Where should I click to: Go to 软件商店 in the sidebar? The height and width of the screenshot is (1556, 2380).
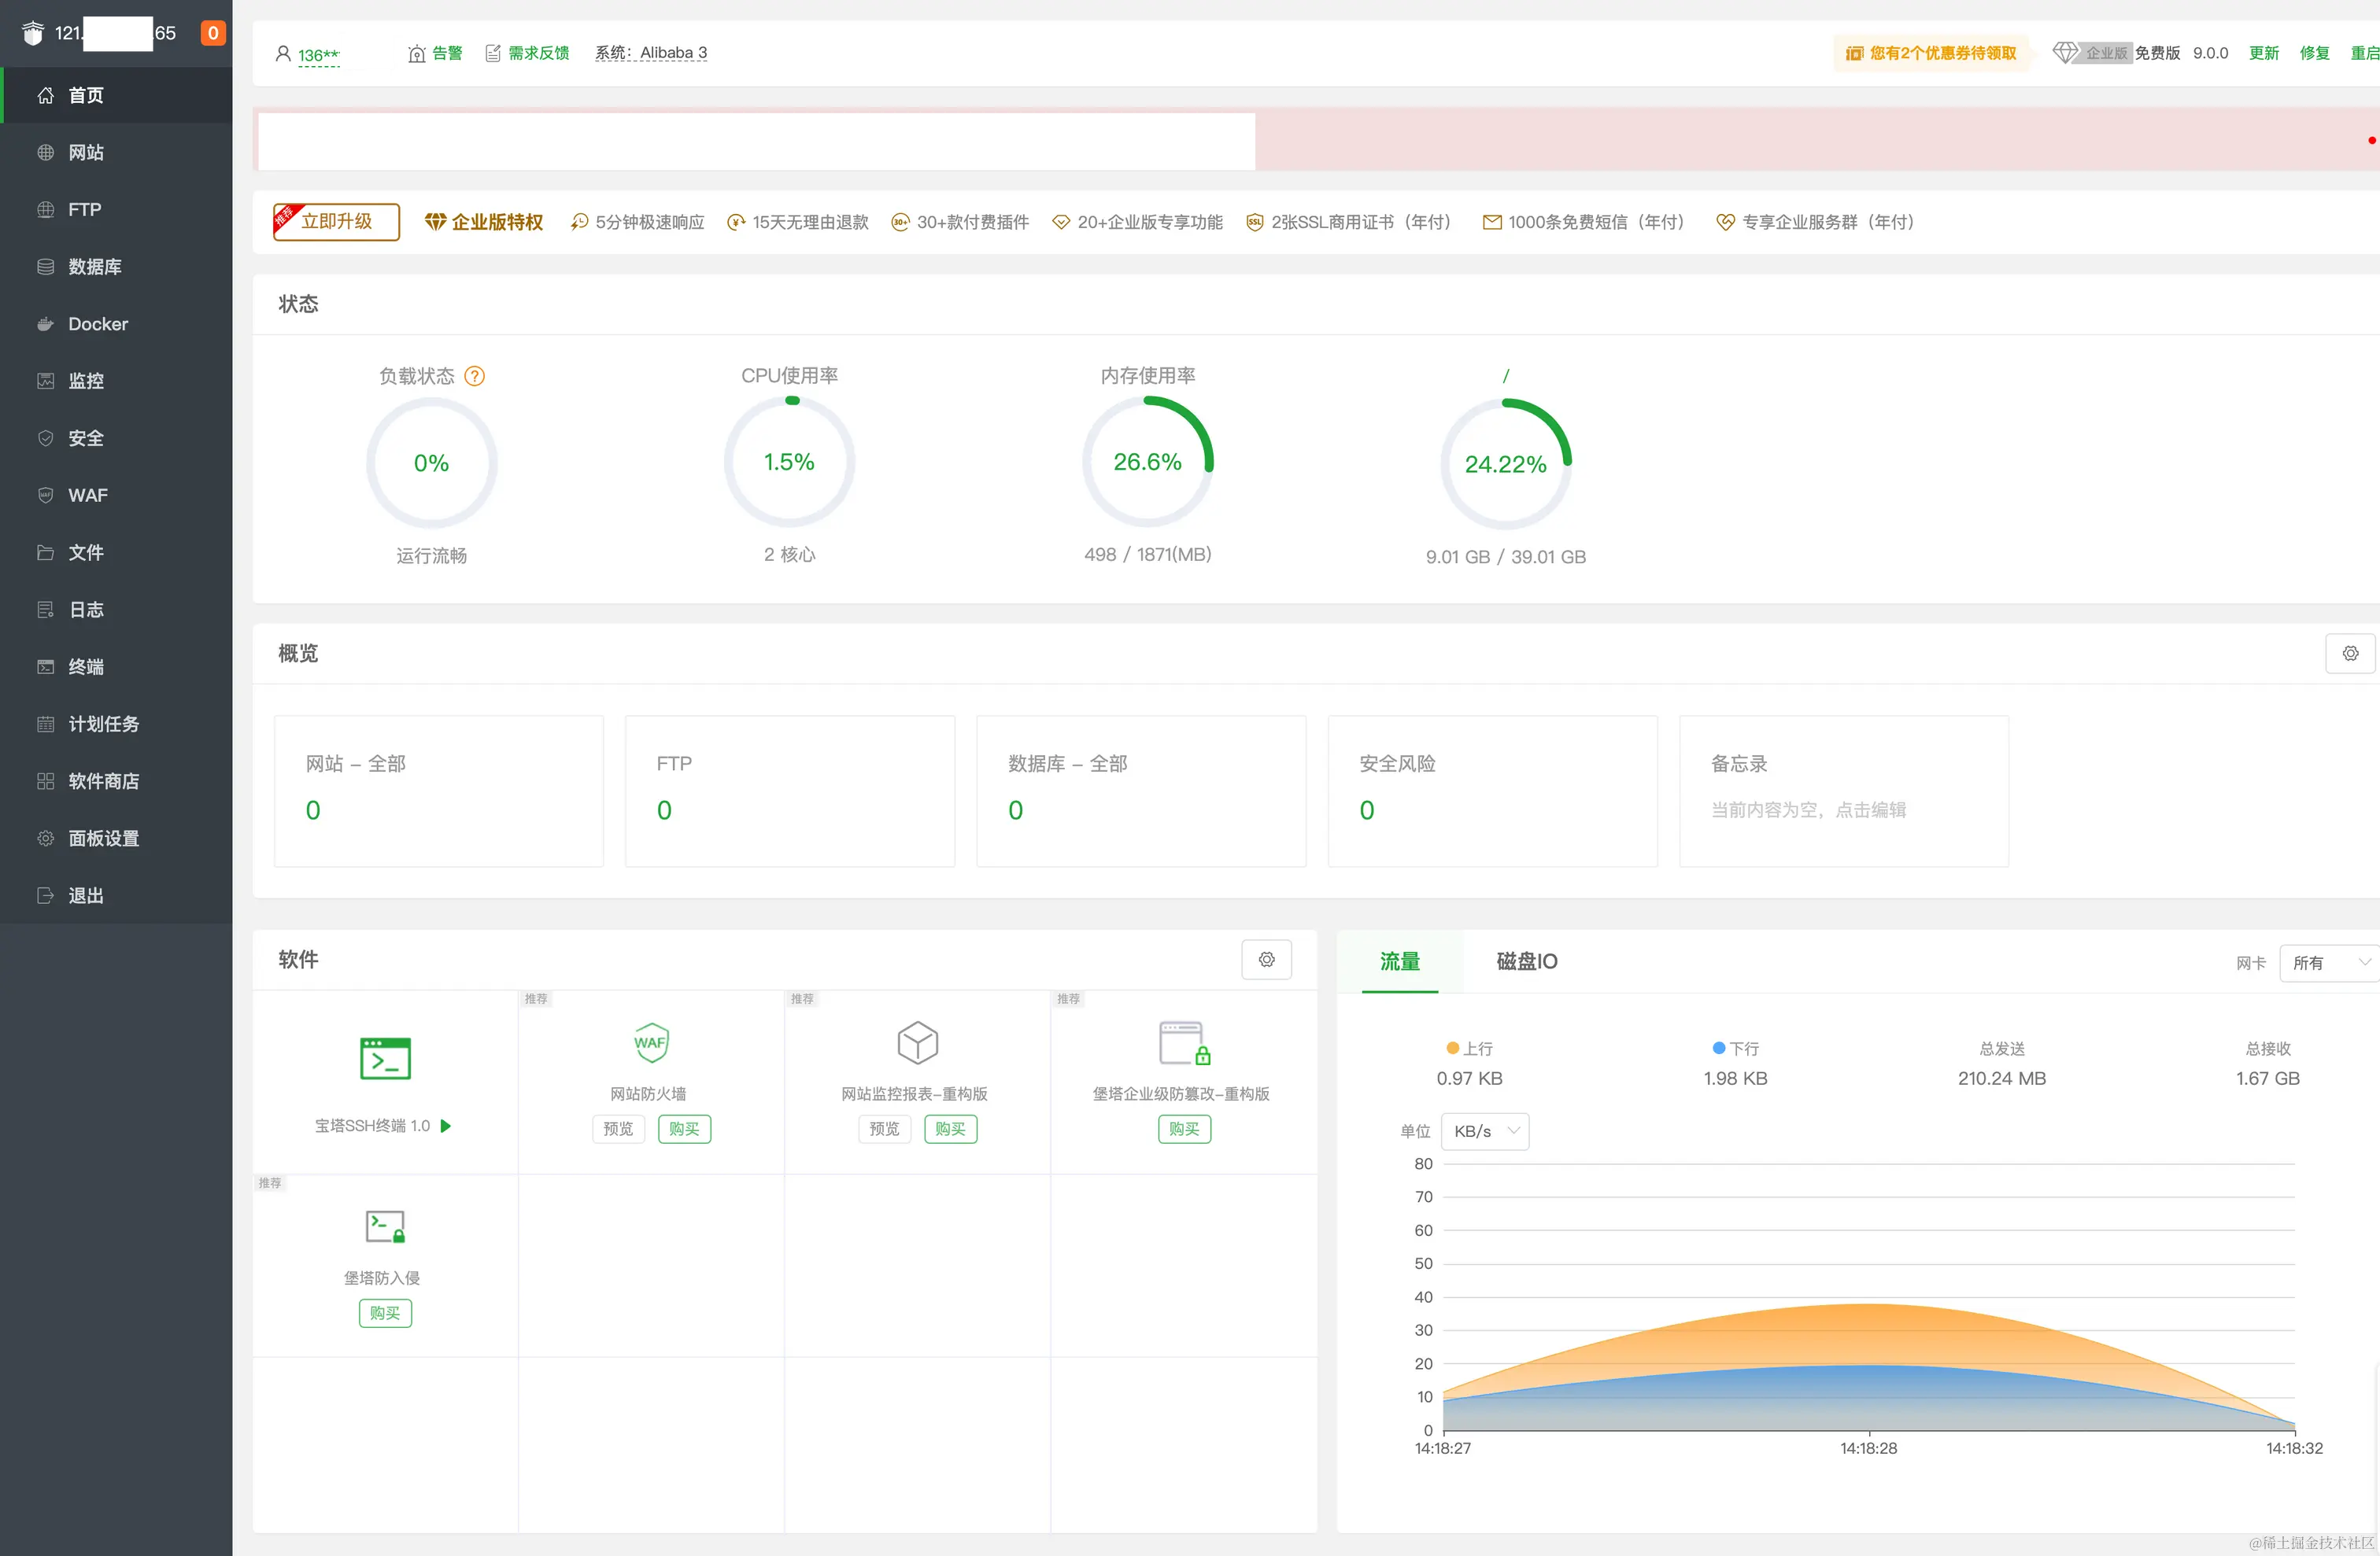pyautogui.click(x=103, y=780)
